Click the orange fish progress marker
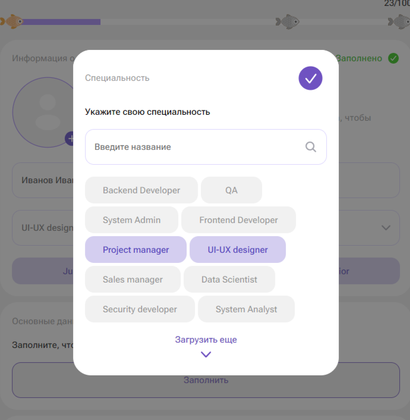This screenshot has width=410, height=420. (12, 21)
